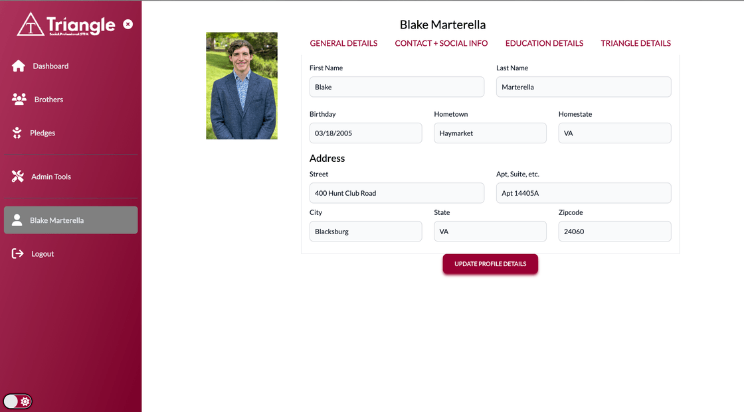Click the Dashboard home icon
This screenshot has height=412, width=744.
point(19,66)
